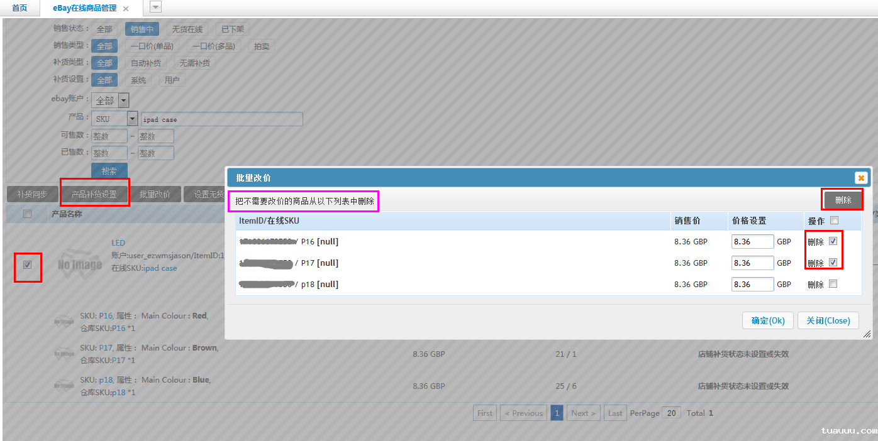
Task: Select the 销售中 sales status filter
Action: [142, 29]
